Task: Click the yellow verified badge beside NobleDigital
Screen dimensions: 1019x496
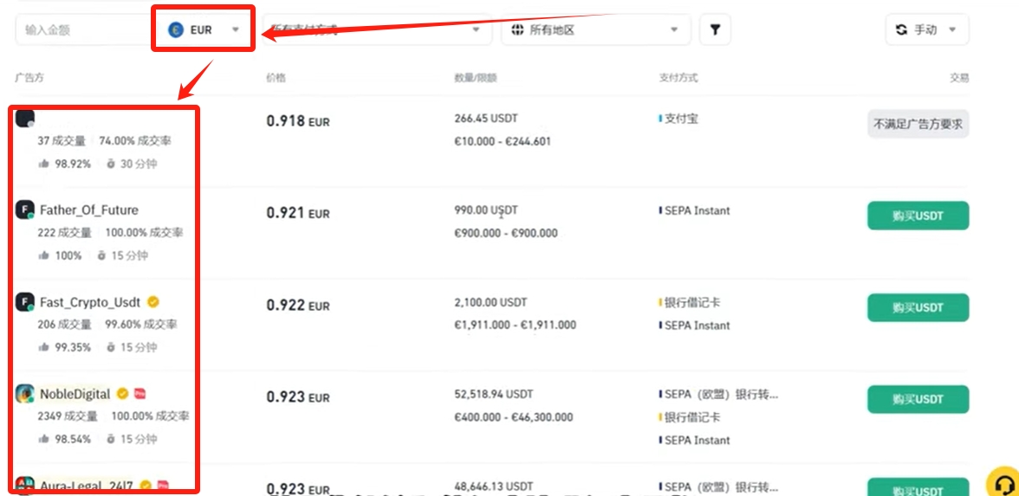Action: pos(122,393)
